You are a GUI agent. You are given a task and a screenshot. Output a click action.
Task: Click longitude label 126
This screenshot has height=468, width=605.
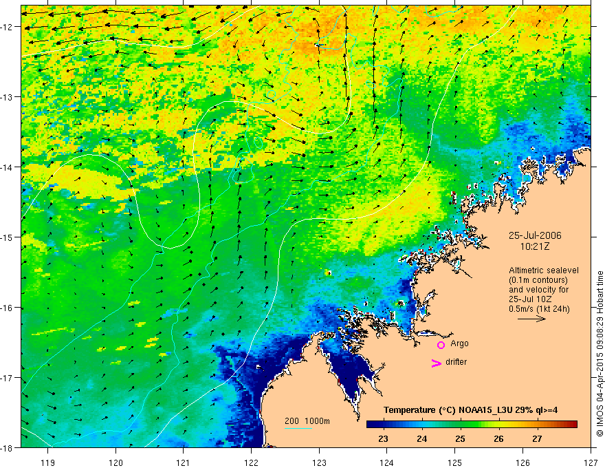click(x=522, y=462)
